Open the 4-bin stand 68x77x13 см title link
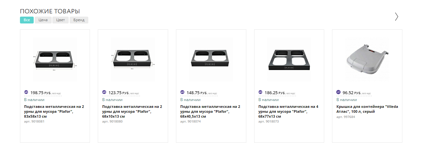 (288, 111)
